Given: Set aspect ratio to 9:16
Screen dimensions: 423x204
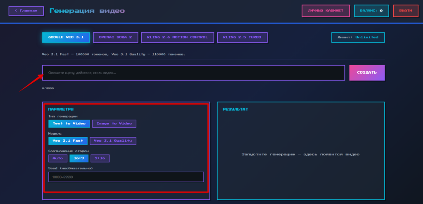Looking at the screenshot, I should [x=100, y=158].
